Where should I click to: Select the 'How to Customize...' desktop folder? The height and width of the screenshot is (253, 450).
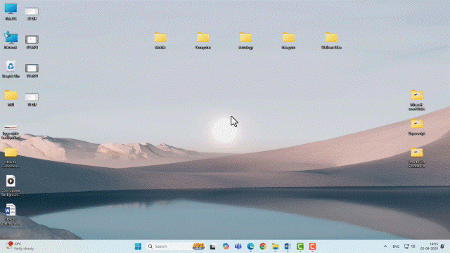click(x=11, y=157)
